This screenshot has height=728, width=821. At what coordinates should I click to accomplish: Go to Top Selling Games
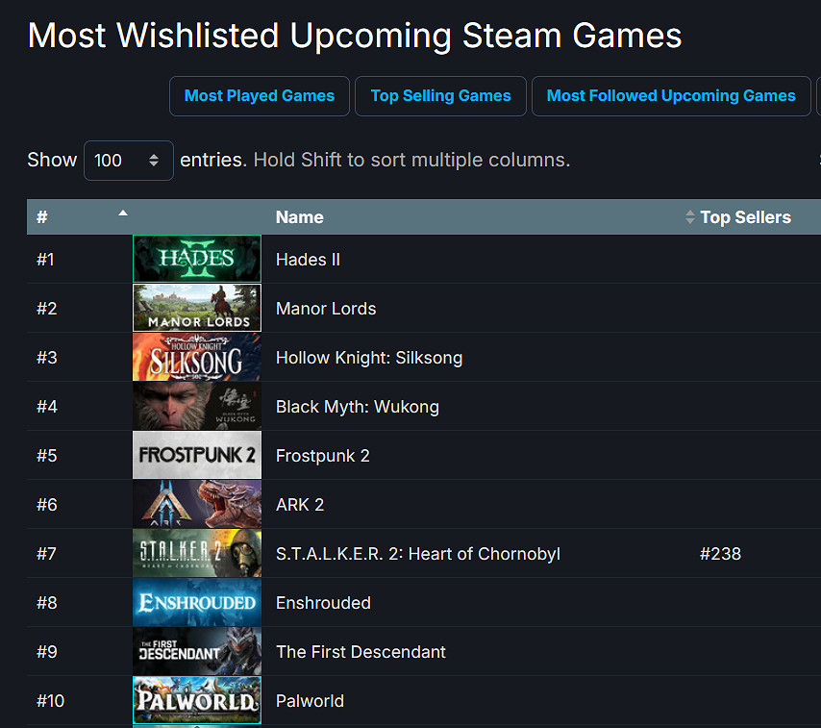pos(440,96)
